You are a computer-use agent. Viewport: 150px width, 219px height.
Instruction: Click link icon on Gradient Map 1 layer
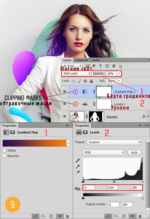pos(94,91)
